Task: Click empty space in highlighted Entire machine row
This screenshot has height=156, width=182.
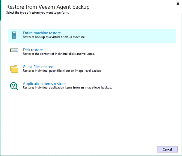Action: (131, 35)
